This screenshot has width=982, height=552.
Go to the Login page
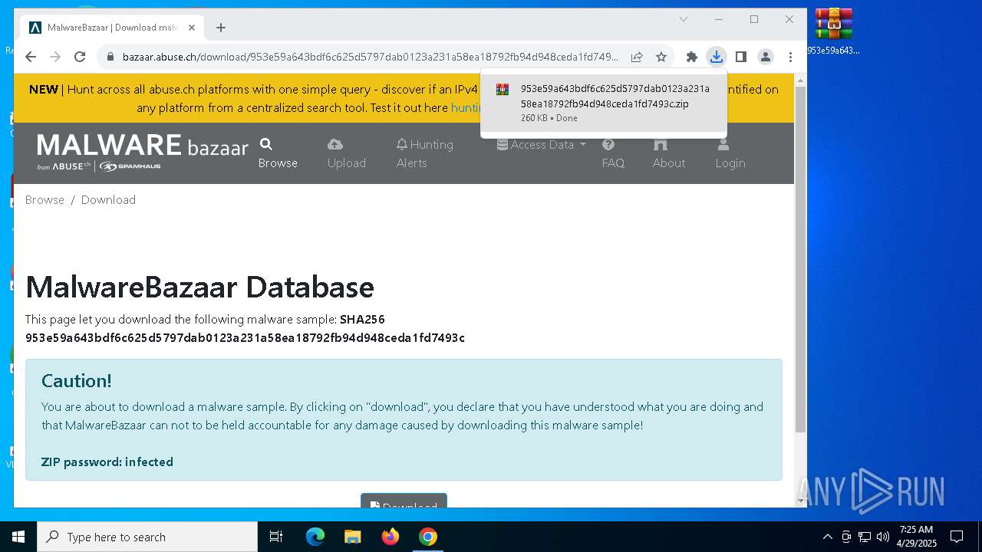coord(730,153)
